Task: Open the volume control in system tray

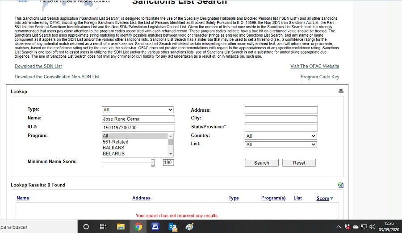Action: tap(372, 227)
